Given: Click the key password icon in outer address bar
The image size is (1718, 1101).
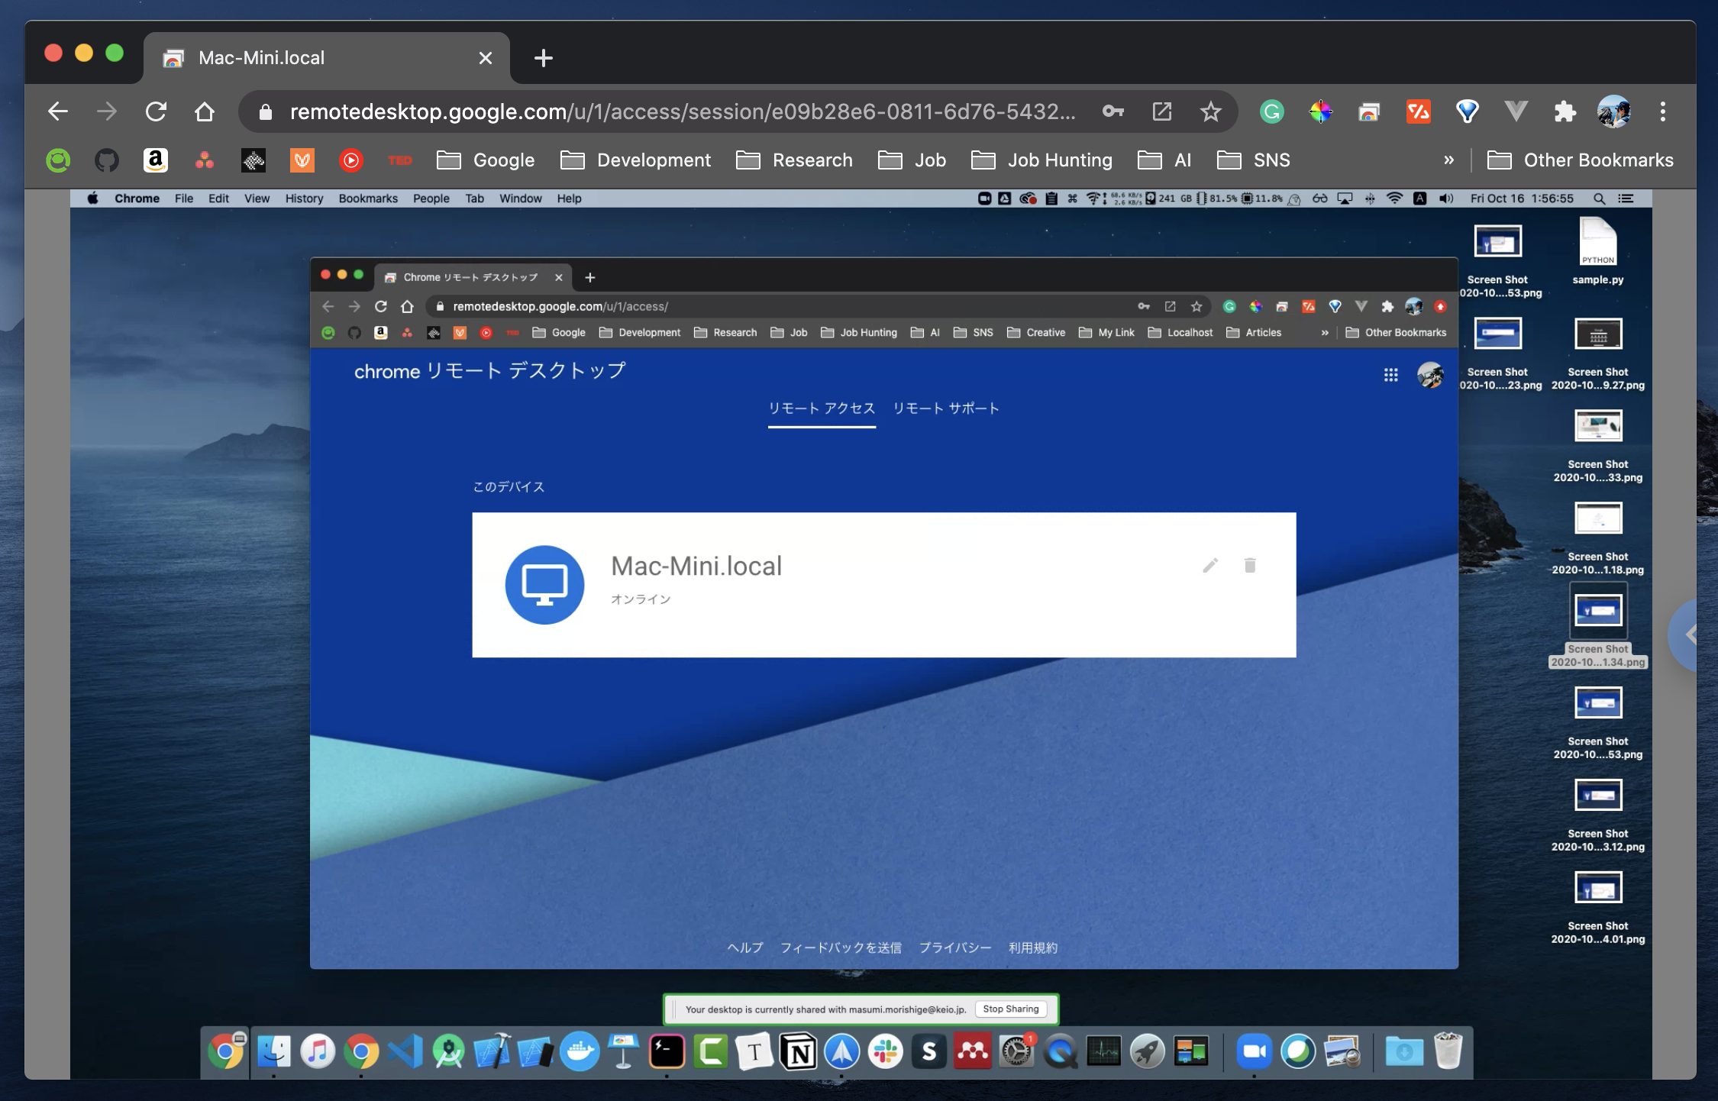Looking at the screenshot, I should tap(1113, 112).
